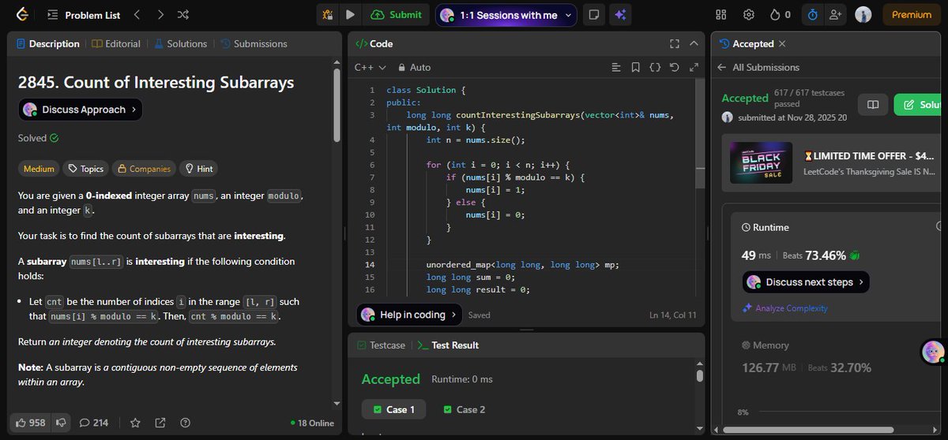The width and height of the screenshot is (948, 440).
Task: Click Discuss next steps button
Action: pos(806,282)
